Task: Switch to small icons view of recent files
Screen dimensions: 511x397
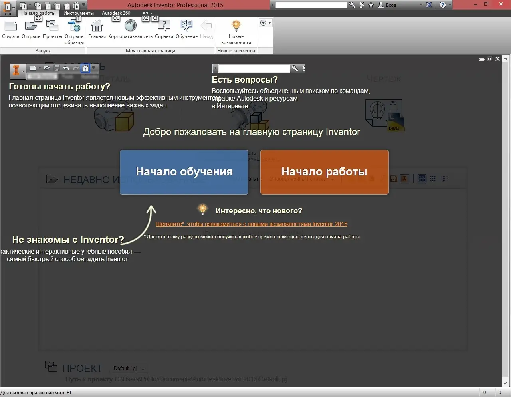Action: tap(433, 179)
